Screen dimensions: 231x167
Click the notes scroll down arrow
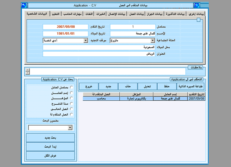(27, 73)
